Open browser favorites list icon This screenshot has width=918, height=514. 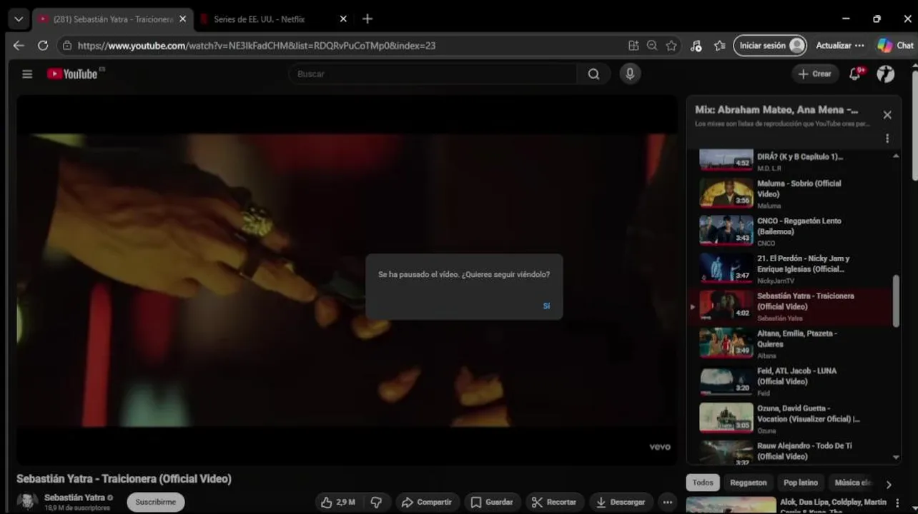[x=720, y=45]
